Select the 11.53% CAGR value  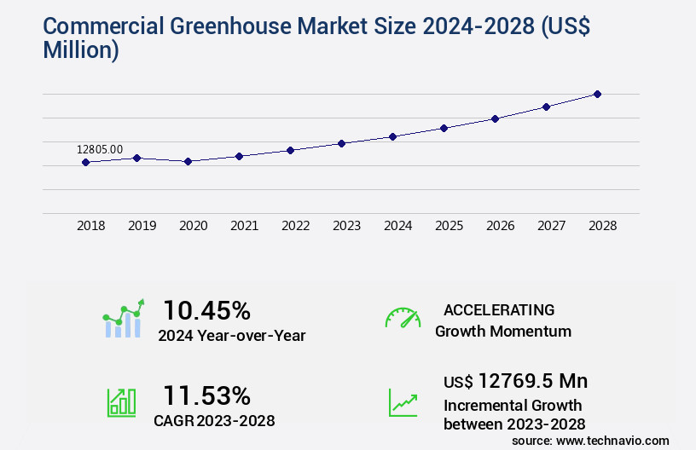pyautogui.click(x=206, y=395)
